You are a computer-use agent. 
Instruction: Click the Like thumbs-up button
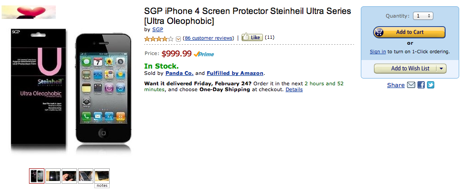coord(252,37)
